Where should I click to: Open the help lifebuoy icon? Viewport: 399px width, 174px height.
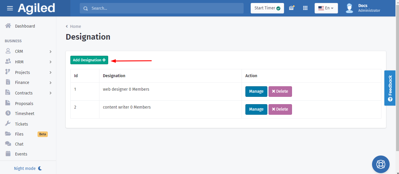381,164
